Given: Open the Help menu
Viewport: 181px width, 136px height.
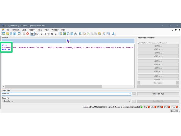Looking at the screenshot, I should (63, 30).
